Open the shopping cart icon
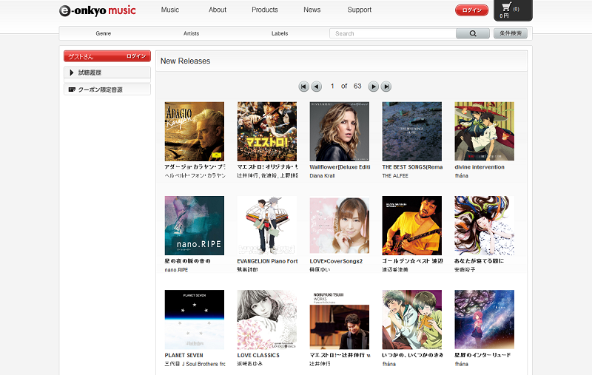 tap(506, 7)
